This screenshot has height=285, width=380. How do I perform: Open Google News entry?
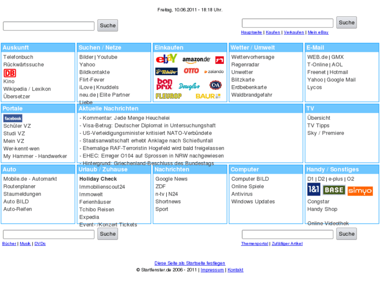171,179
